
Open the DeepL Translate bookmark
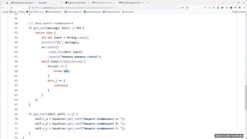coord(35,12)
